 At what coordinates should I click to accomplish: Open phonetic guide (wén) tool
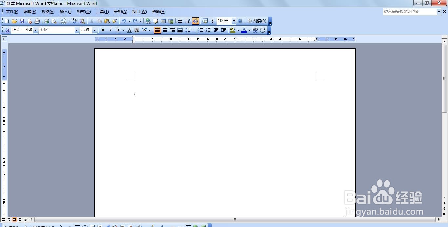click(x=255, y=30)
